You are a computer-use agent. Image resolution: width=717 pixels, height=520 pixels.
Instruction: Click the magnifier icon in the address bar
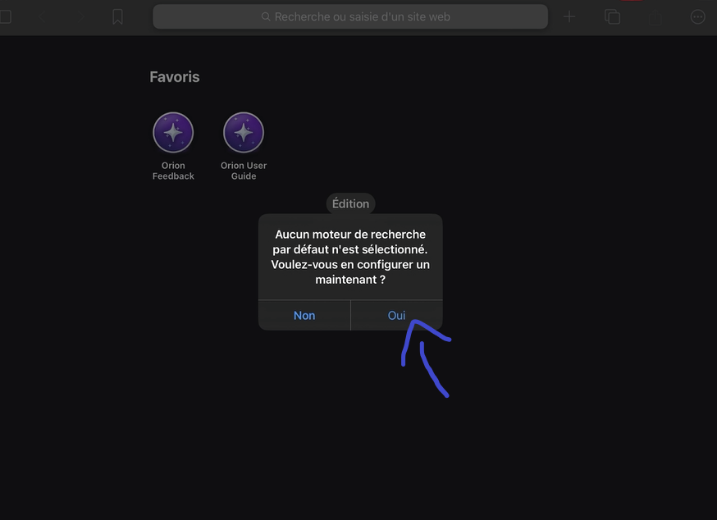coord(266,16)
